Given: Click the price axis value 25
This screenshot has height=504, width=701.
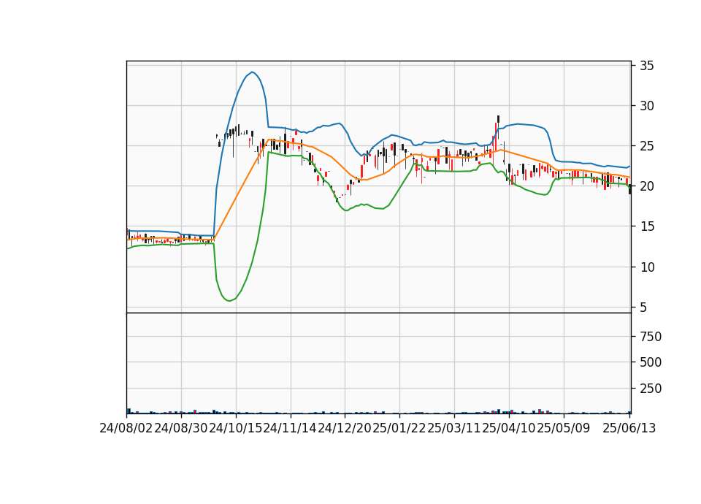Looking at the screenshot, I should coord(647,146).
